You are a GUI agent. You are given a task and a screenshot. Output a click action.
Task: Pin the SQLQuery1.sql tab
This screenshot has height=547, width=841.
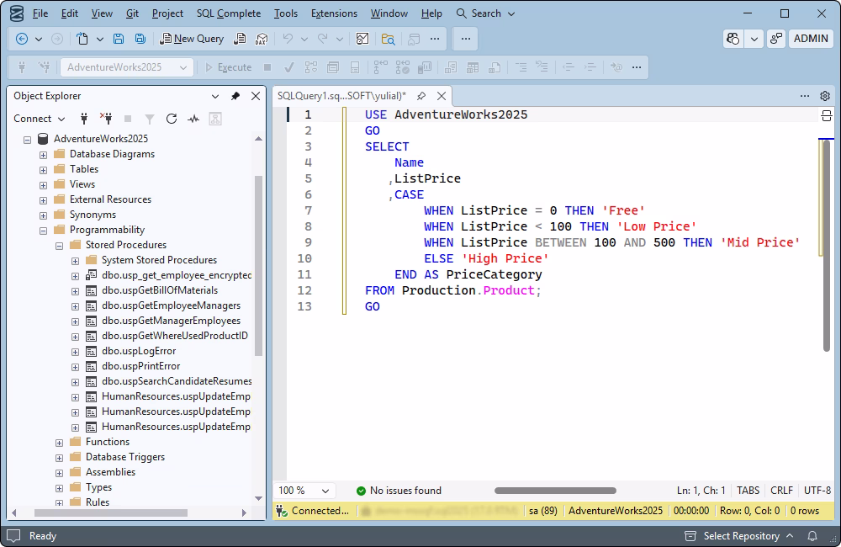tap(421, 96)
